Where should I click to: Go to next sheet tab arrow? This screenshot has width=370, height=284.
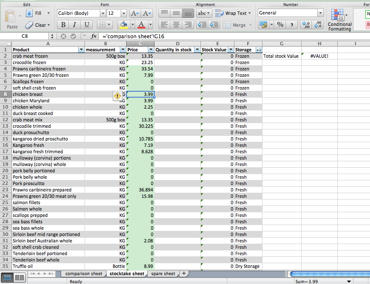click(45, 274)
